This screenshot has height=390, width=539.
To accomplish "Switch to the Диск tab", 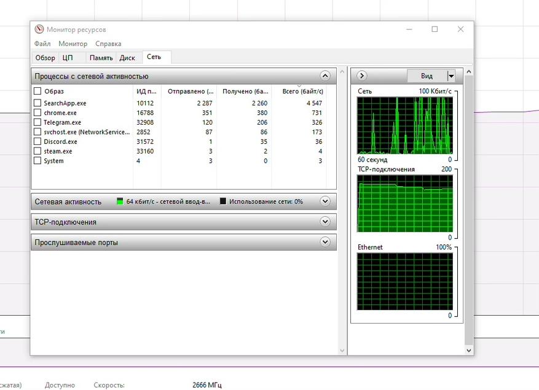I will tap(127, 58).
